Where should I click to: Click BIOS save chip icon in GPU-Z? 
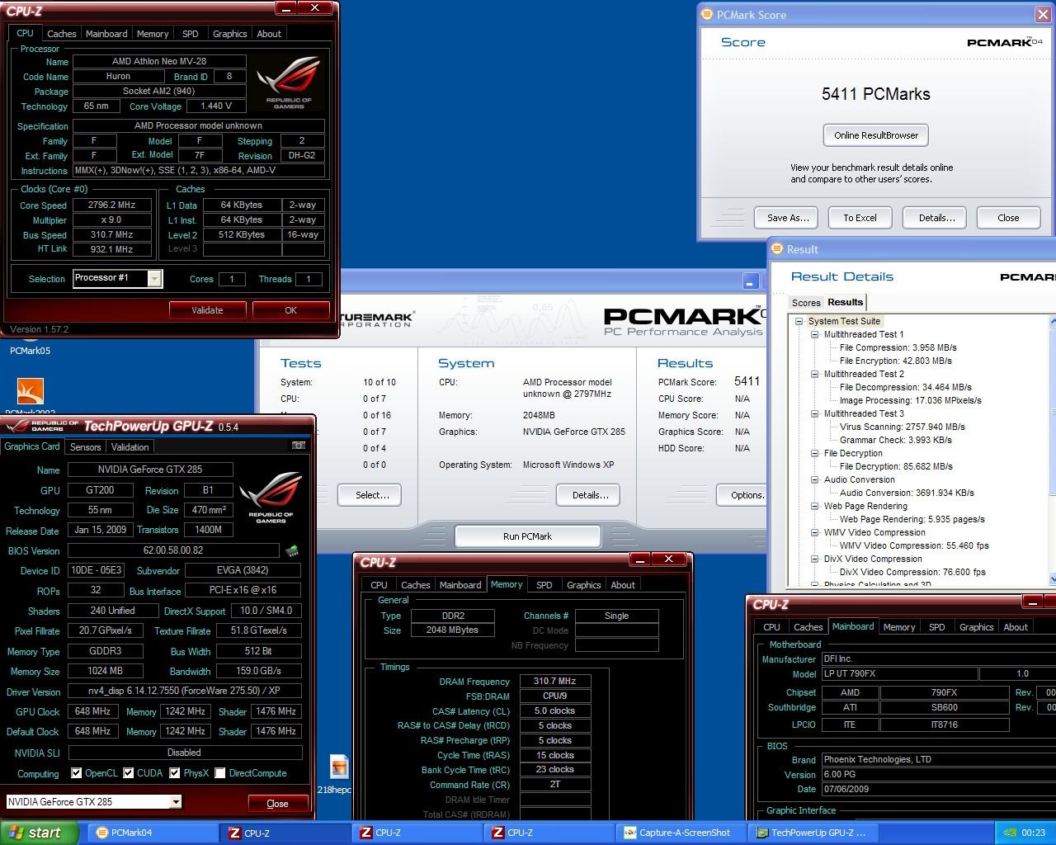click(291, 550)
